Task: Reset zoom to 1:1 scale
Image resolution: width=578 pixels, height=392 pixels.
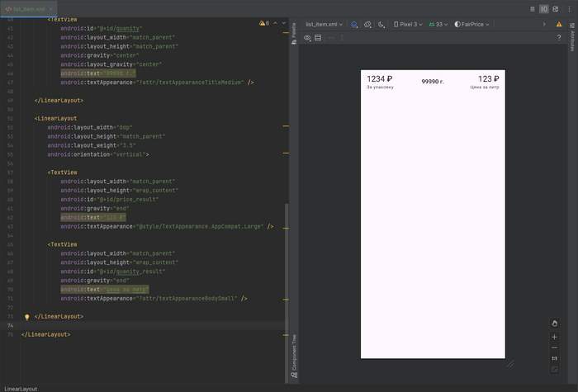Action: (554, 358)
